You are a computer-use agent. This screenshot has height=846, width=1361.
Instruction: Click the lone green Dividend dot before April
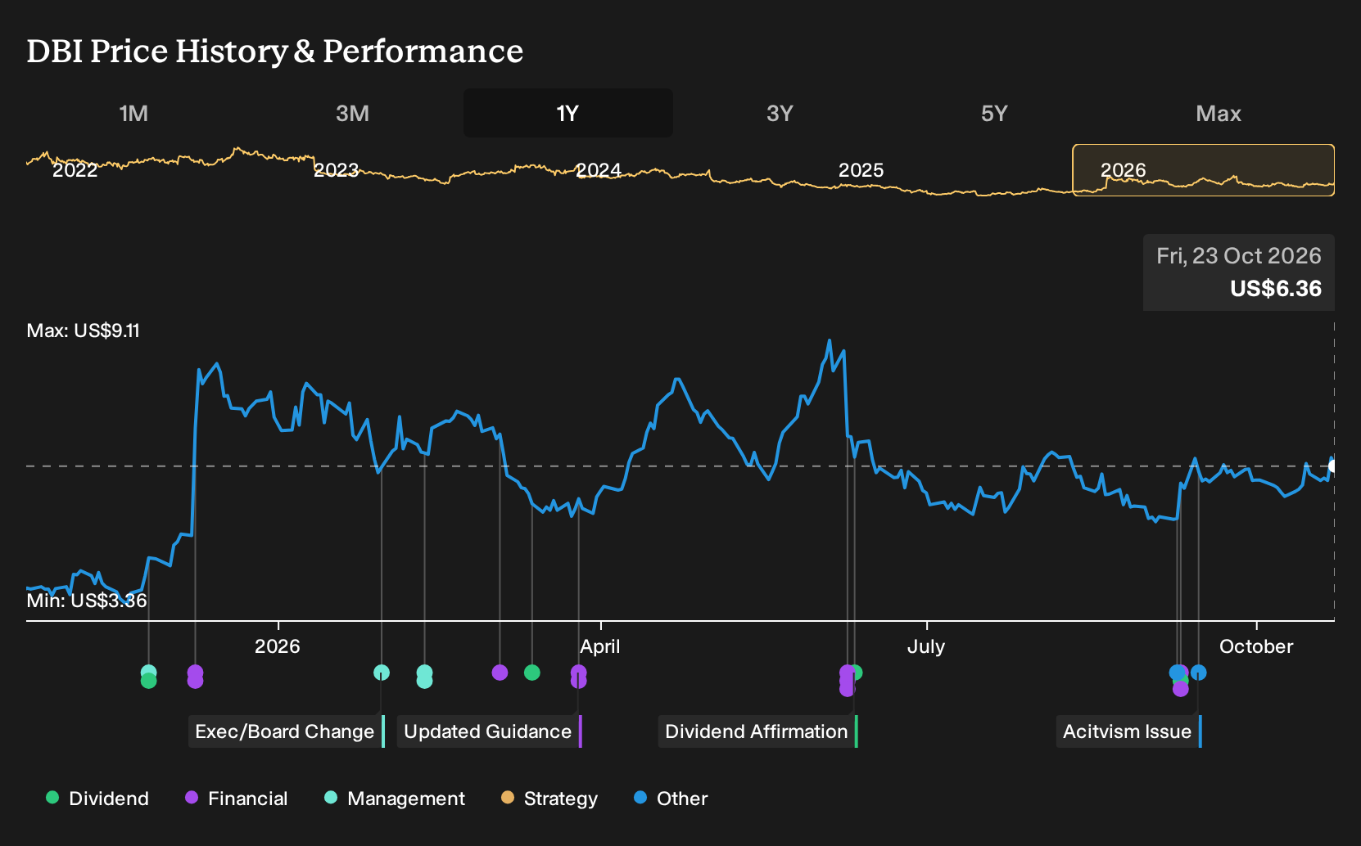point(532,673)
